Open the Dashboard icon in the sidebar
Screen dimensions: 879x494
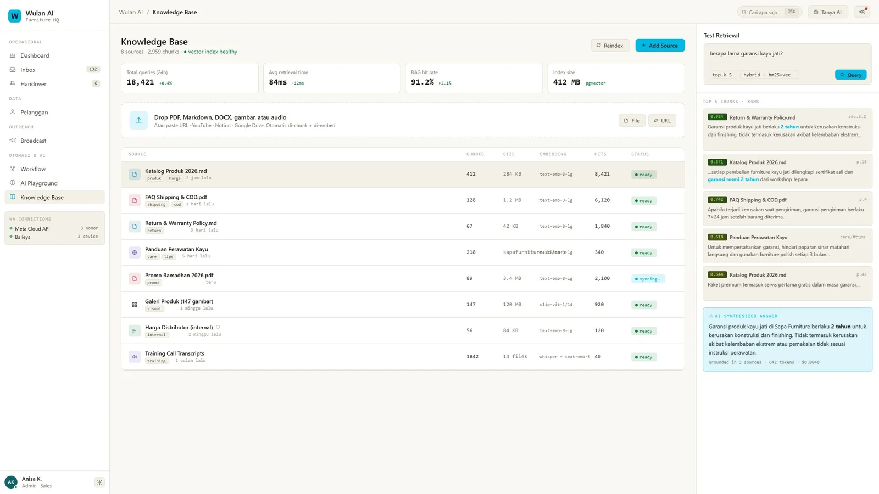pyautogui.click(x=12, y=55)
